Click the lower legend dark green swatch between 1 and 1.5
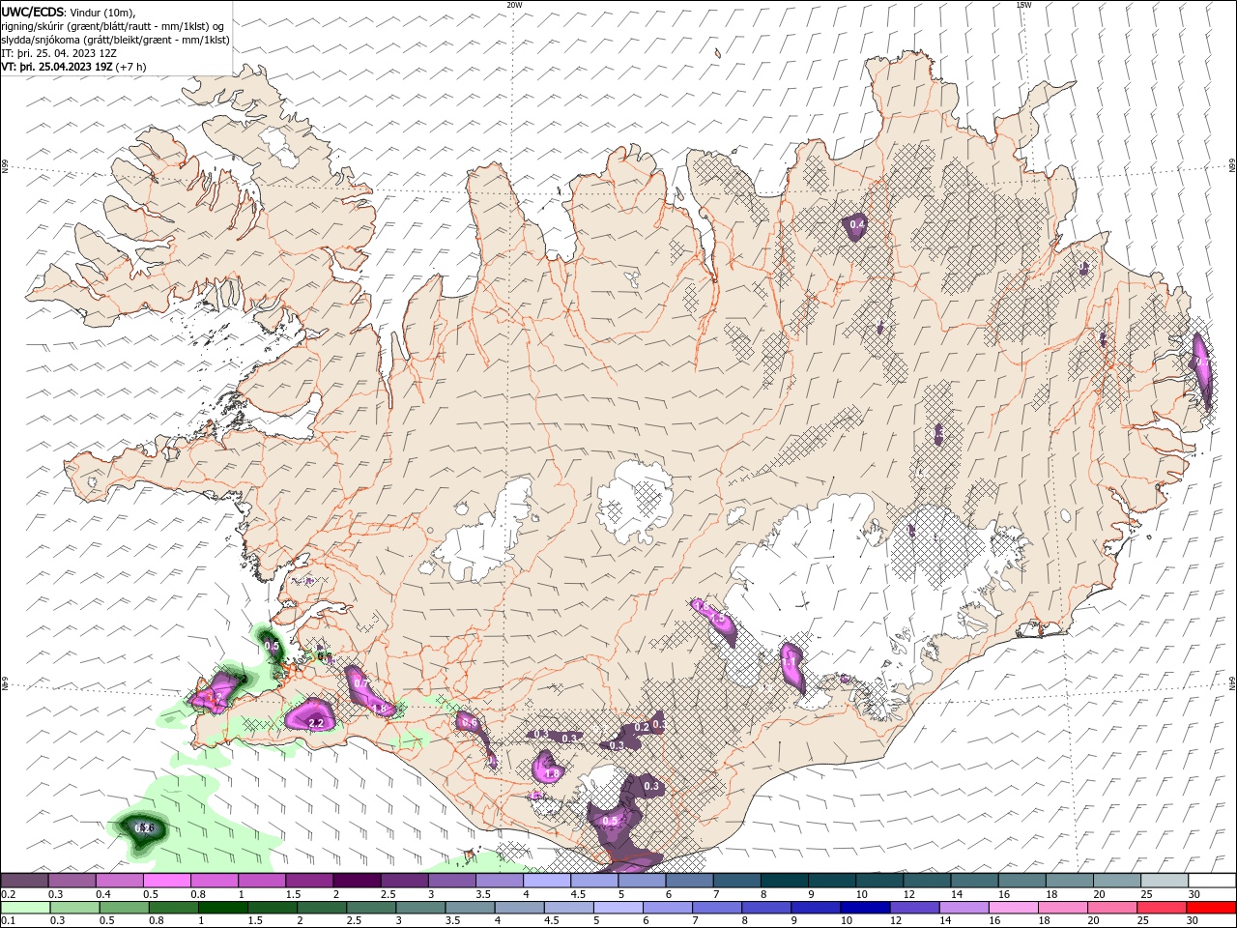The height and width of the screenshot is (928, 1237). 222,908
